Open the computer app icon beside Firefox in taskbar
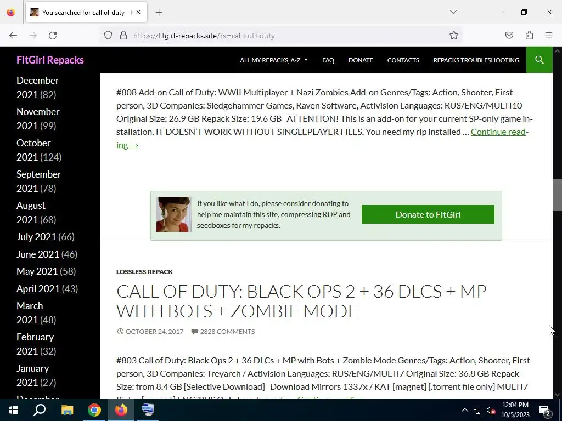The width and height of the screenshot is (562, 421). [x=148, y=410]
